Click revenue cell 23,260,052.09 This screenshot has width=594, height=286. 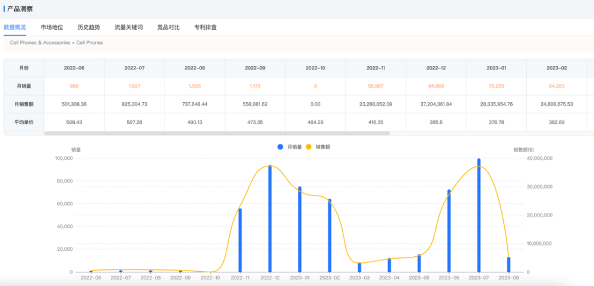tap(376, 104)
